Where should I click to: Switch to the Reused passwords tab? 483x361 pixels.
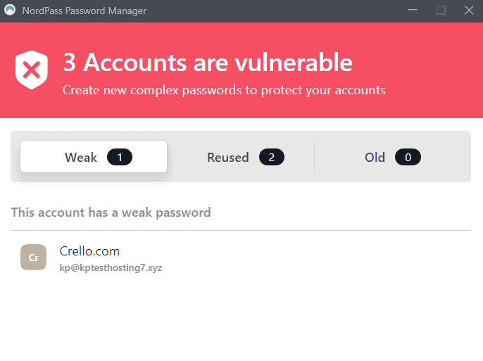228,157
